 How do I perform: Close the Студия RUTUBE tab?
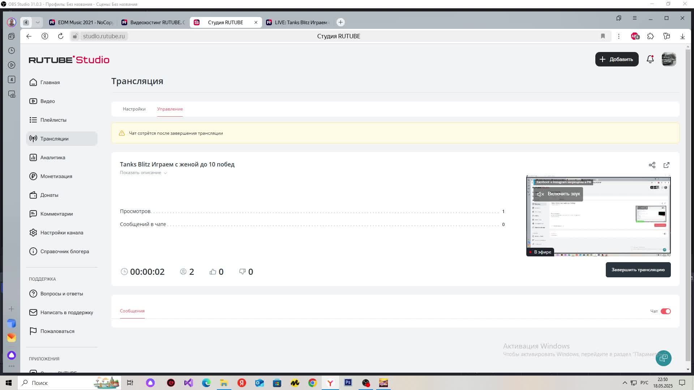[256, 22]
